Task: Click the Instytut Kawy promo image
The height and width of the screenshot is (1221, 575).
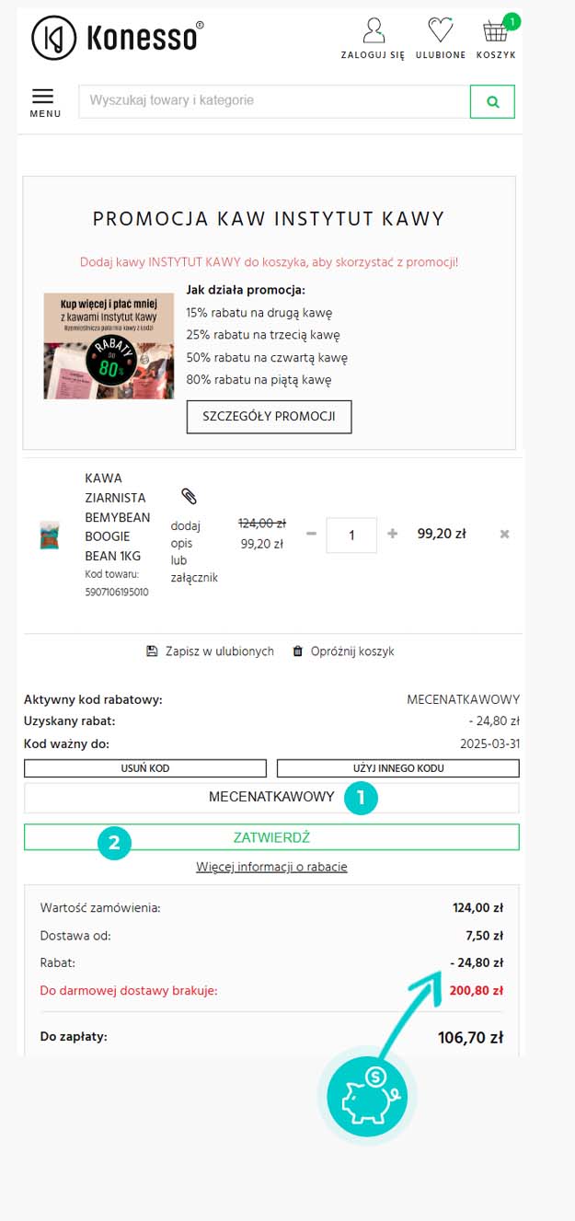Action: point(109,346)
